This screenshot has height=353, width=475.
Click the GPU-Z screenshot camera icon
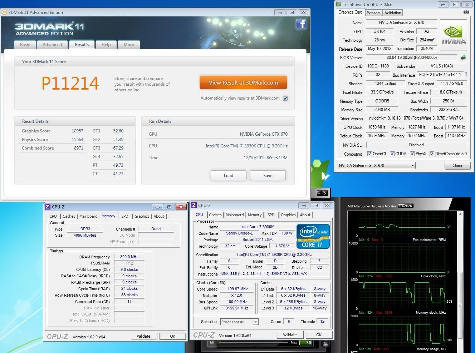[x=466, y=12]
